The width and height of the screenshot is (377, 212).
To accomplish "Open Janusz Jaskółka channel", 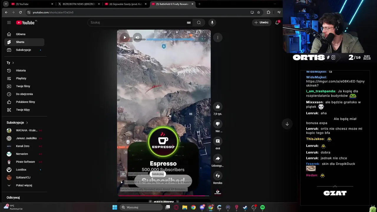I will [x=24, y=138].
